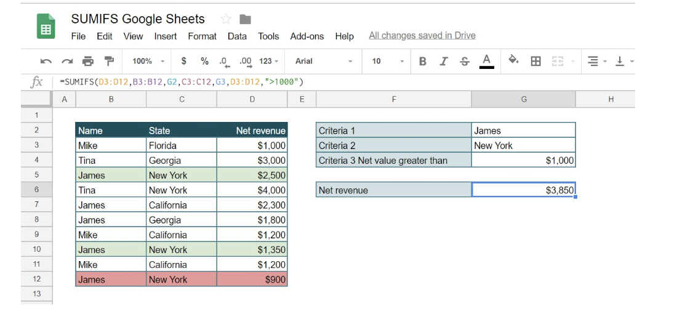
Task: Open the folder icon beside the title
Action: point(246,19)
